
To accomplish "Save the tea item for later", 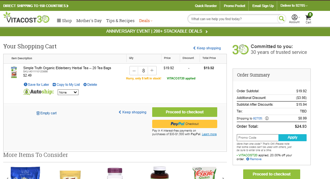I will click(x=37, y=85).
